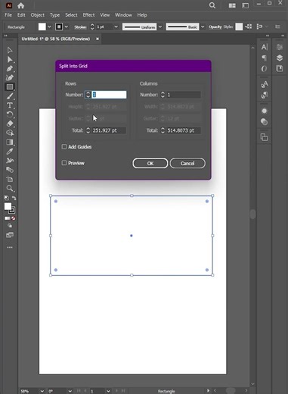Open the Select menu

coord(71,15)
